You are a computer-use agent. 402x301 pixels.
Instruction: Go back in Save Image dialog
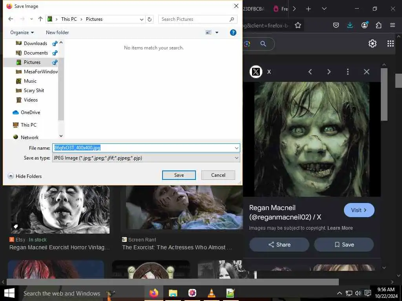(x=11, y=19)
